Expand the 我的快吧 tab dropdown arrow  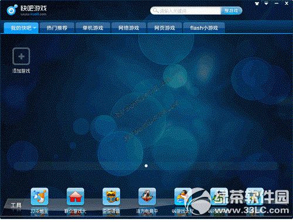point(35,28)
